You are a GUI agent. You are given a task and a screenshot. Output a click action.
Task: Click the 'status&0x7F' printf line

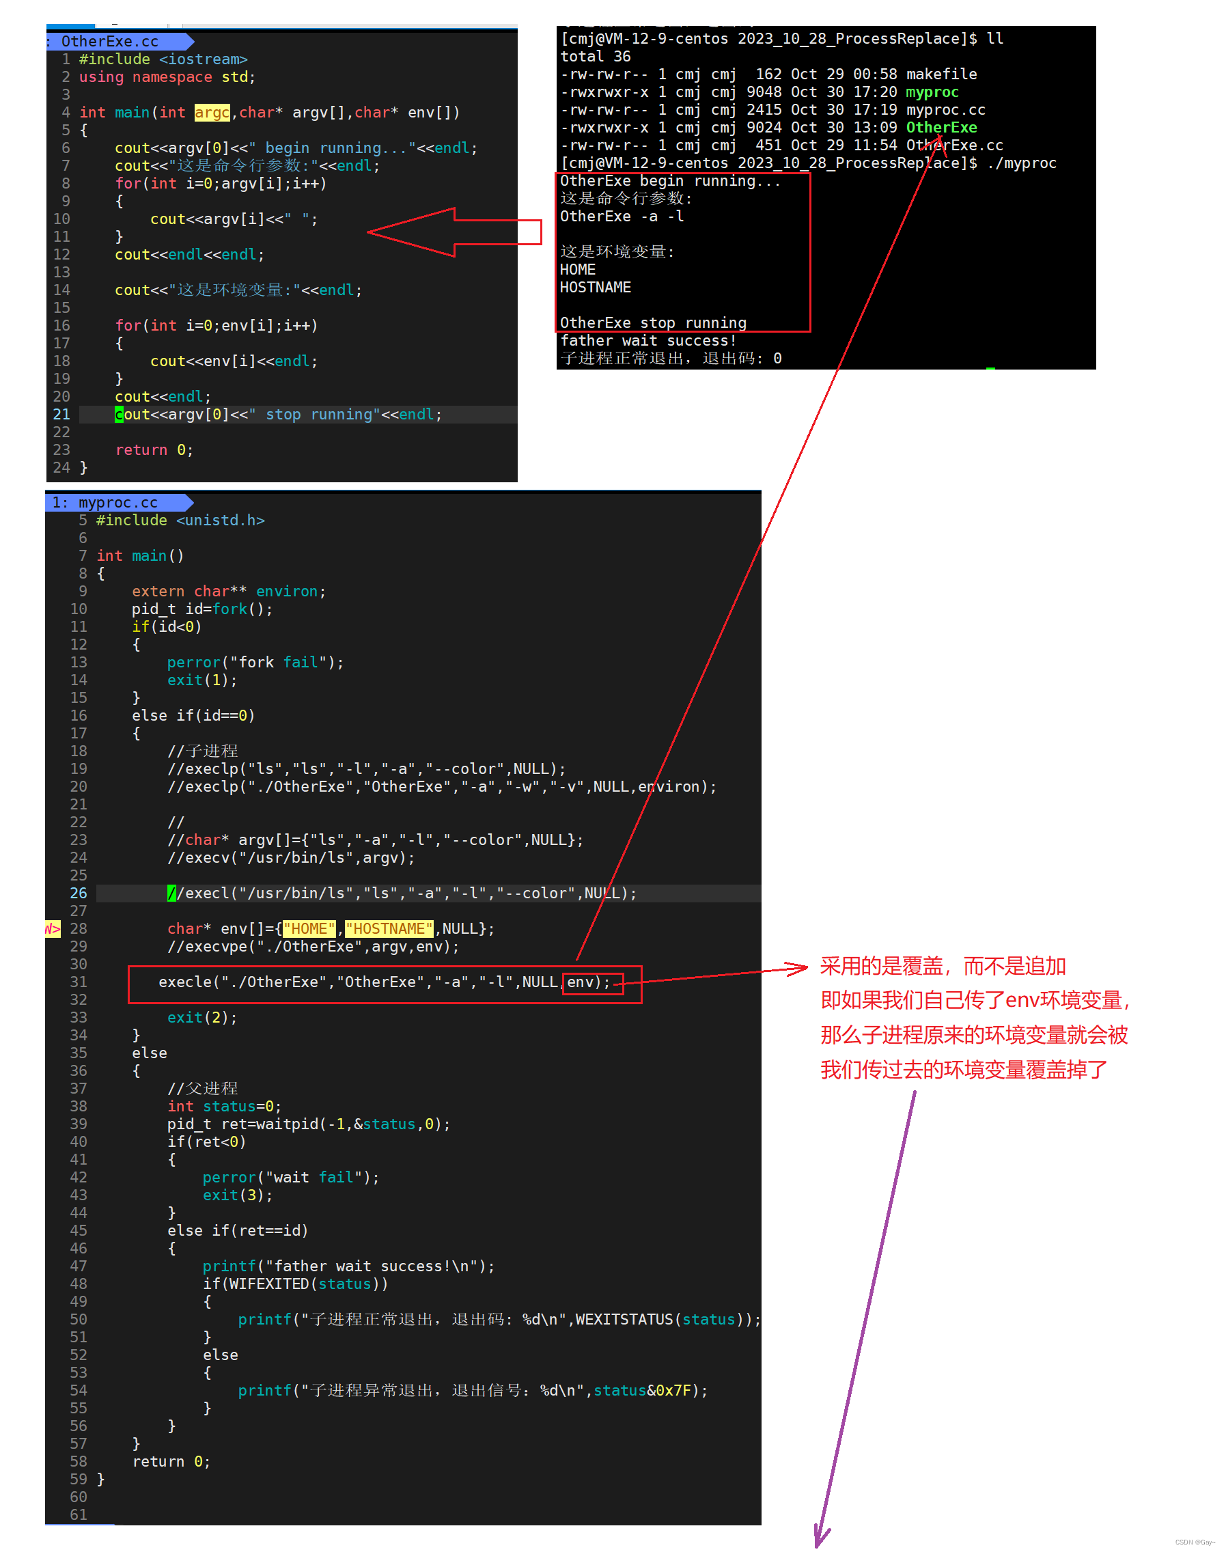click(473, 1391)
